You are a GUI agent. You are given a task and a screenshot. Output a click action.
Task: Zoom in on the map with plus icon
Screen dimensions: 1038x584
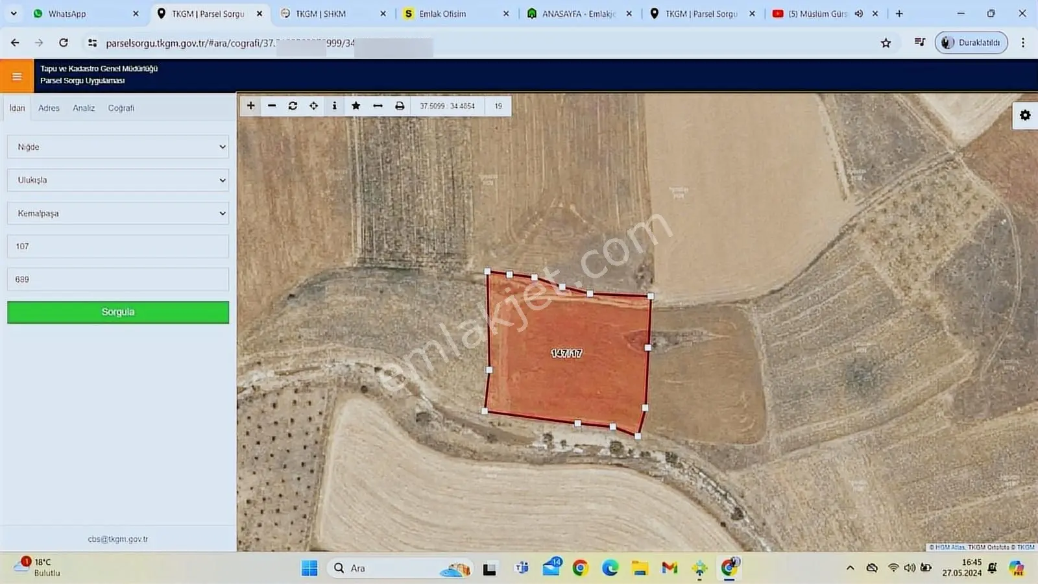point(250,106)
